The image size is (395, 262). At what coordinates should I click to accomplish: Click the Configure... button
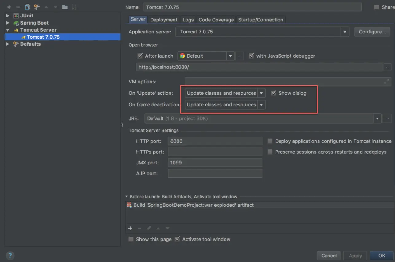(372, 32)
